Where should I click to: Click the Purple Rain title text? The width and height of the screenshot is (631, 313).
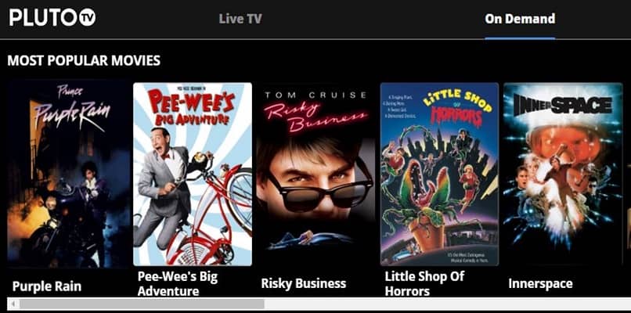[47, 286]
